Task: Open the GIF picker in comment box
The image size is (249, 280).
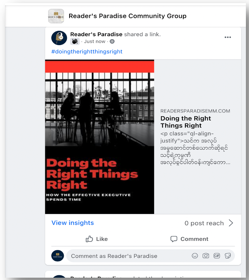Action: point(217,256)
